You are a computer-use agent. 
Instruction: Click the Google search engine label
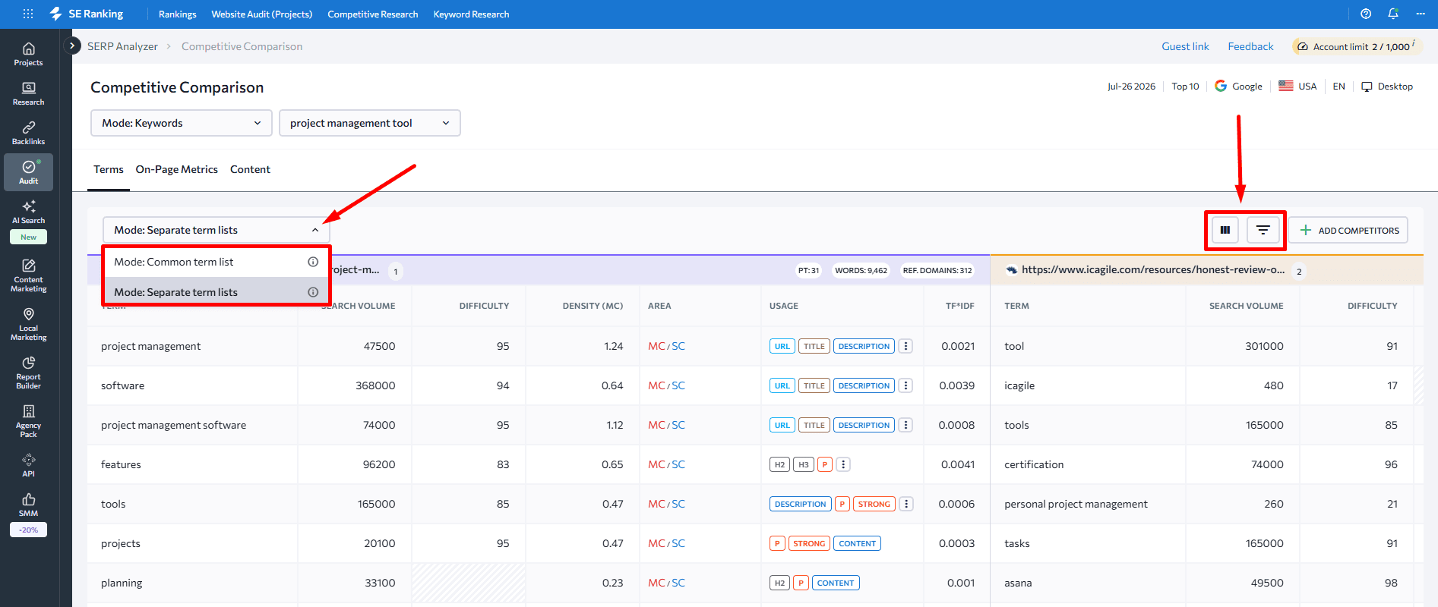pyautogui.click(x=1238, y=86)
